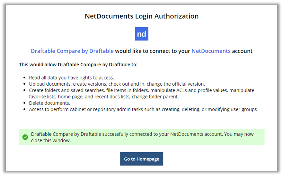Select the 'Upload documents, create versions' permission line
The width and height of the screenshot is (283, 176).
point(117,84)
